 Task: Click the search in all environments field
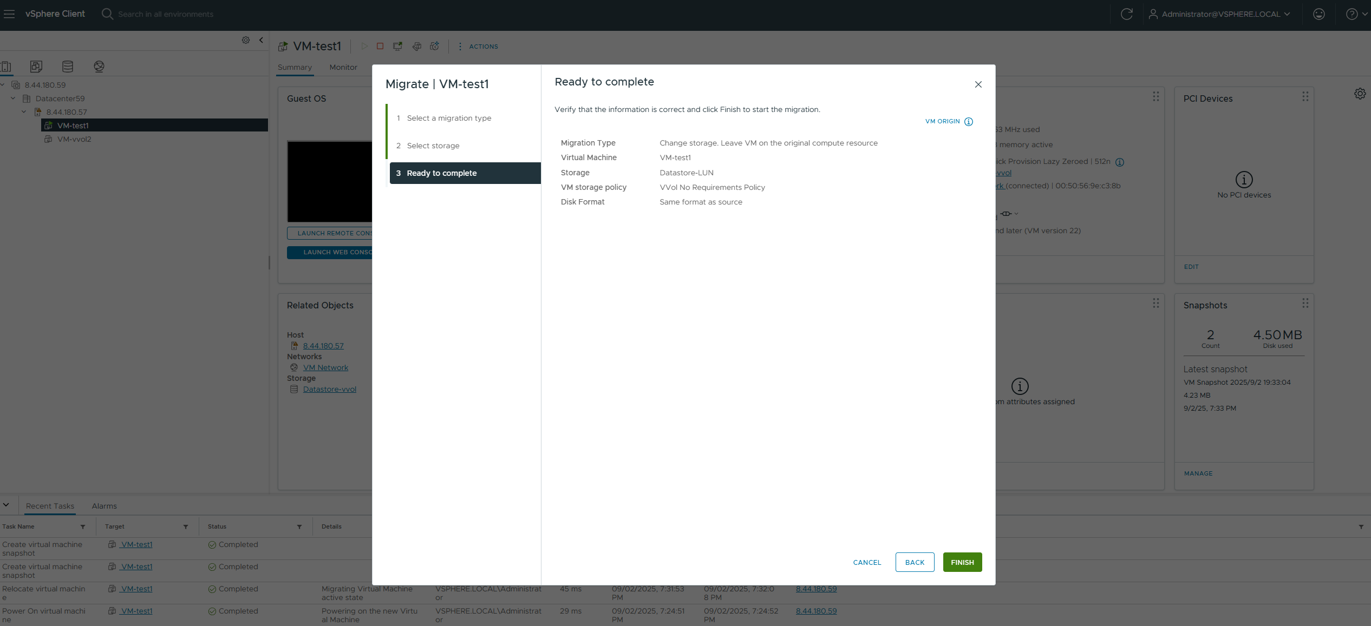(x=166, y=14)
